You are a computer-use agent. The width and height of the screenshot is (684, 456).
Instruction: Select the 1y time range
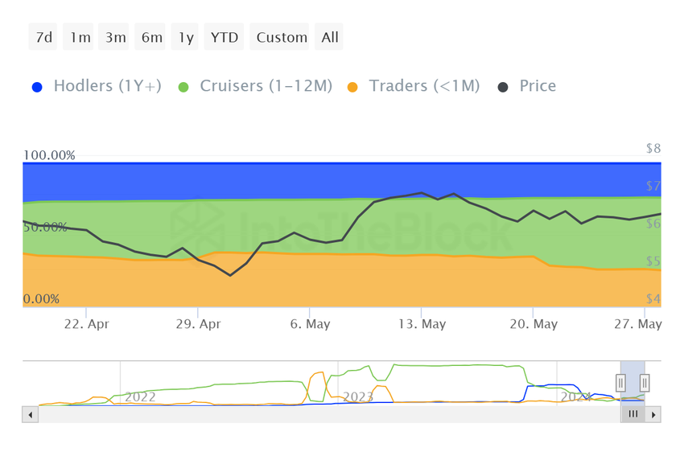point(186,37)
